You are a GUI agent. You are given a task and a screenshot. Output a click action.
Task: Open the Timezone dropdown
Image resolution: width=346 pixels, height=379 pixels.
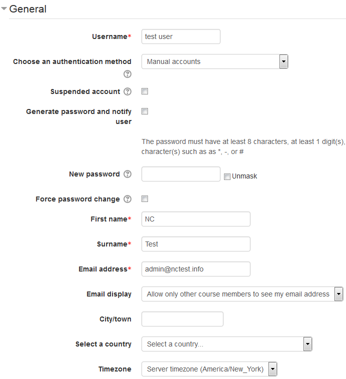209,369
